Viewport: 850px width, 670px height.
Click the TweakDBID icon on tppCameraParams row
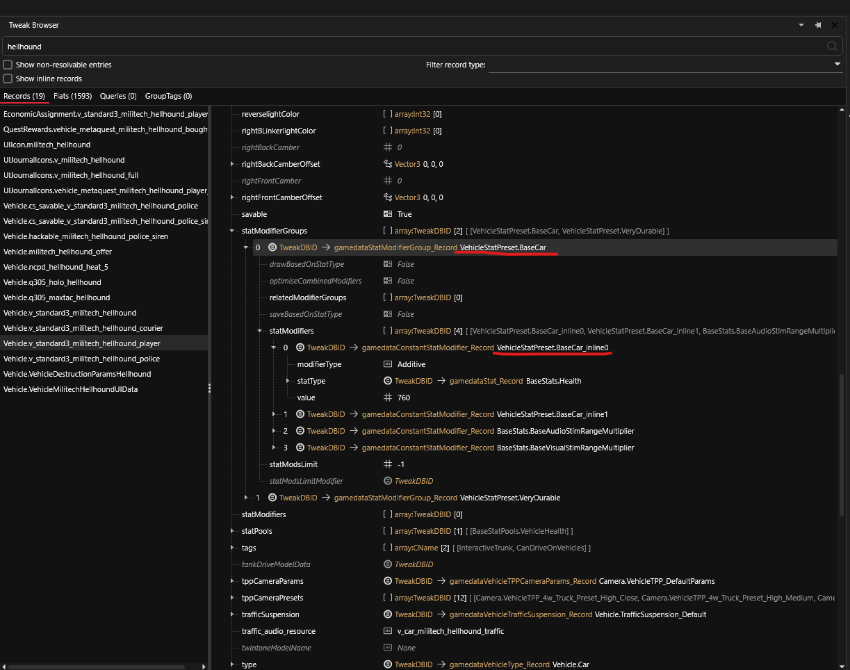(388, 581)
